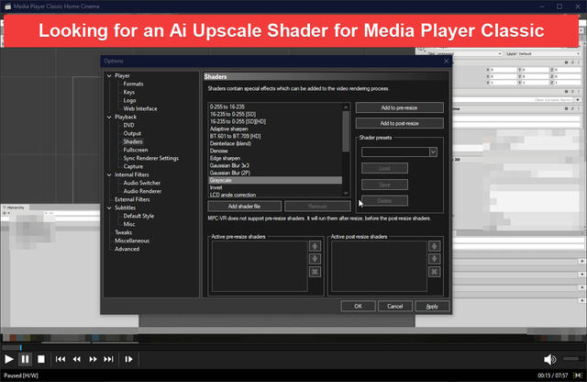Click the Media Player Classic title icon
Viewport: 587px width, 382px height.
[x=7, y=6]
